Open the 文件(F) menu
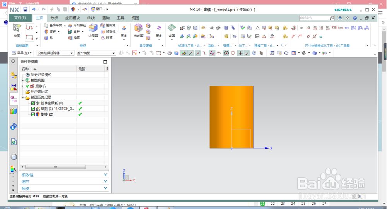 point(20,18)
